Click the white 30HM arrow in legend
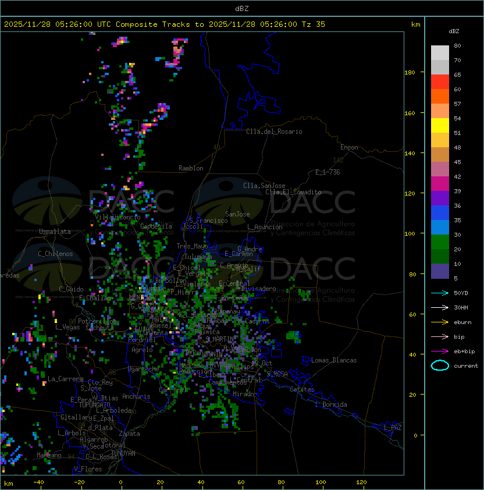This screenshot has width=484, height=490. (x=440, y=308)
